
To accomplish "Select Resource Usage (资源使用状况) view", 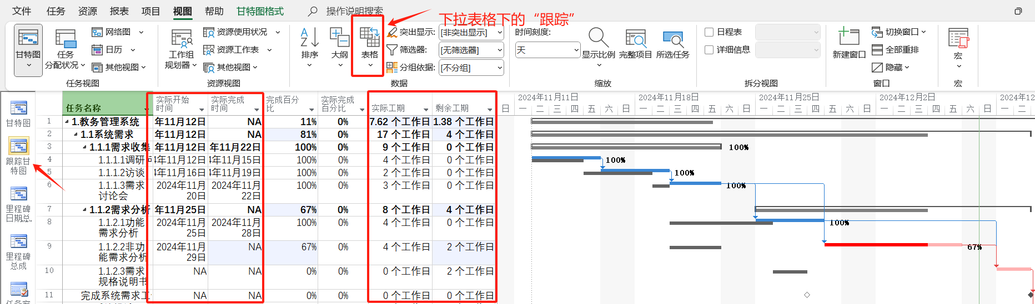I will pyautogui.click(x=242, y=32).
